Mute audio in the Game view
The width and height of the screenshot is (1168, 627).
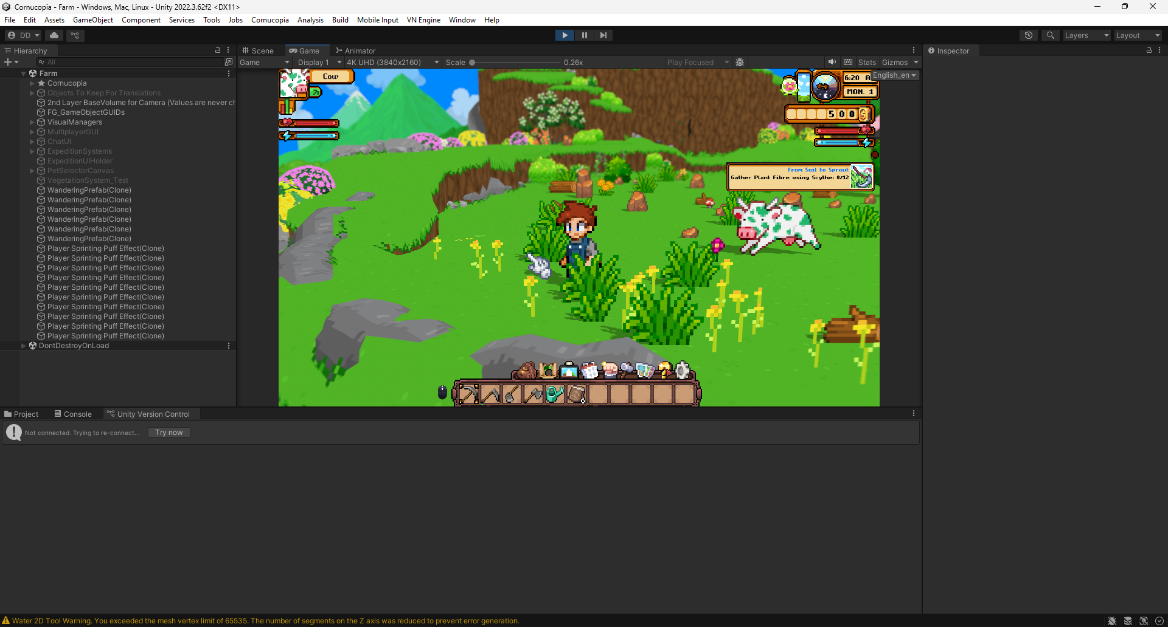pyautogui.click(x=832, y=62)
